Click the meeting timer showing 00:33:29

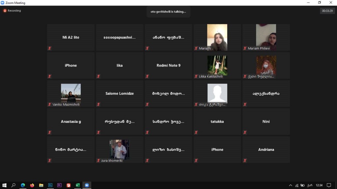pyautogui.click(x=327, y=11)
